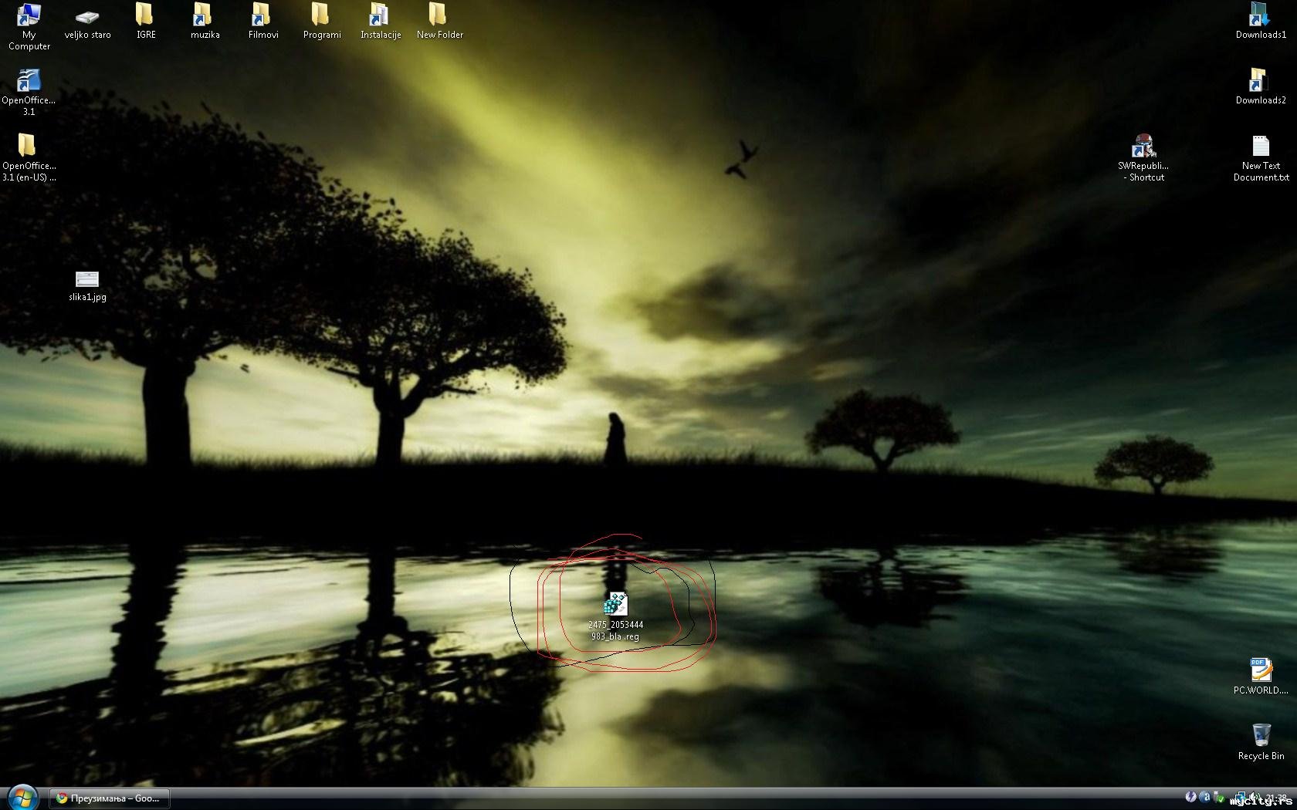The image size is (1297, 810).
Task: Click the Recycle Bin icon
Action: click(1261, 742)
